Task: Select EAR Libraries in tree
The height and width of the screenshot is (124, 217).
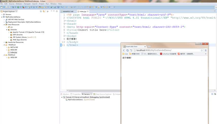Action: click(x=18, y=35)
